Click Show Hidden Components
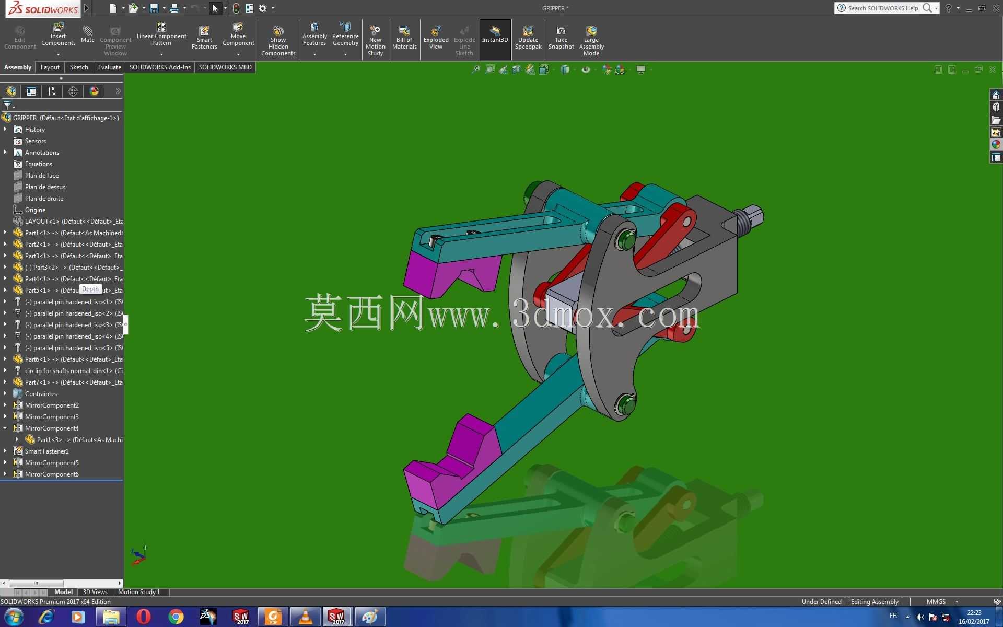The width and height of the screenshot is (1003, 627). pos(278,40)
